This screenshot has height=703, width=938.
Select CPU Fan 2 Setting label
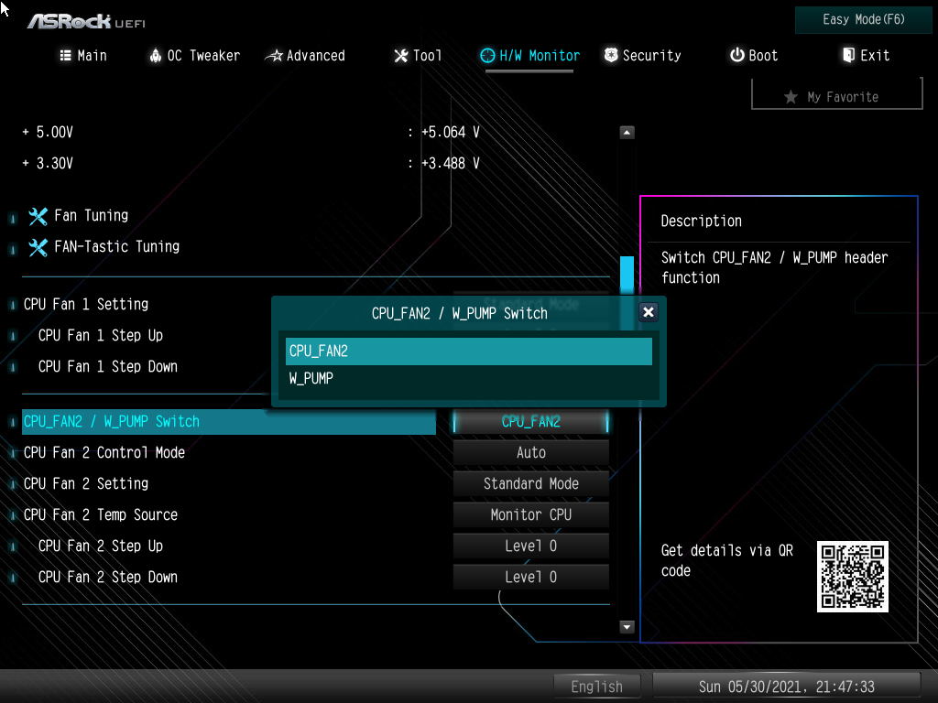[86, 483]
